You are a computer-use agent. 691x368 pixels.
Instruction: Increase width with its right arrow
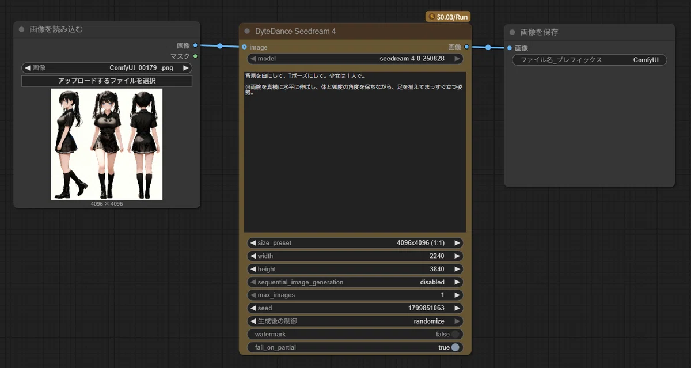tap(457, 256)
